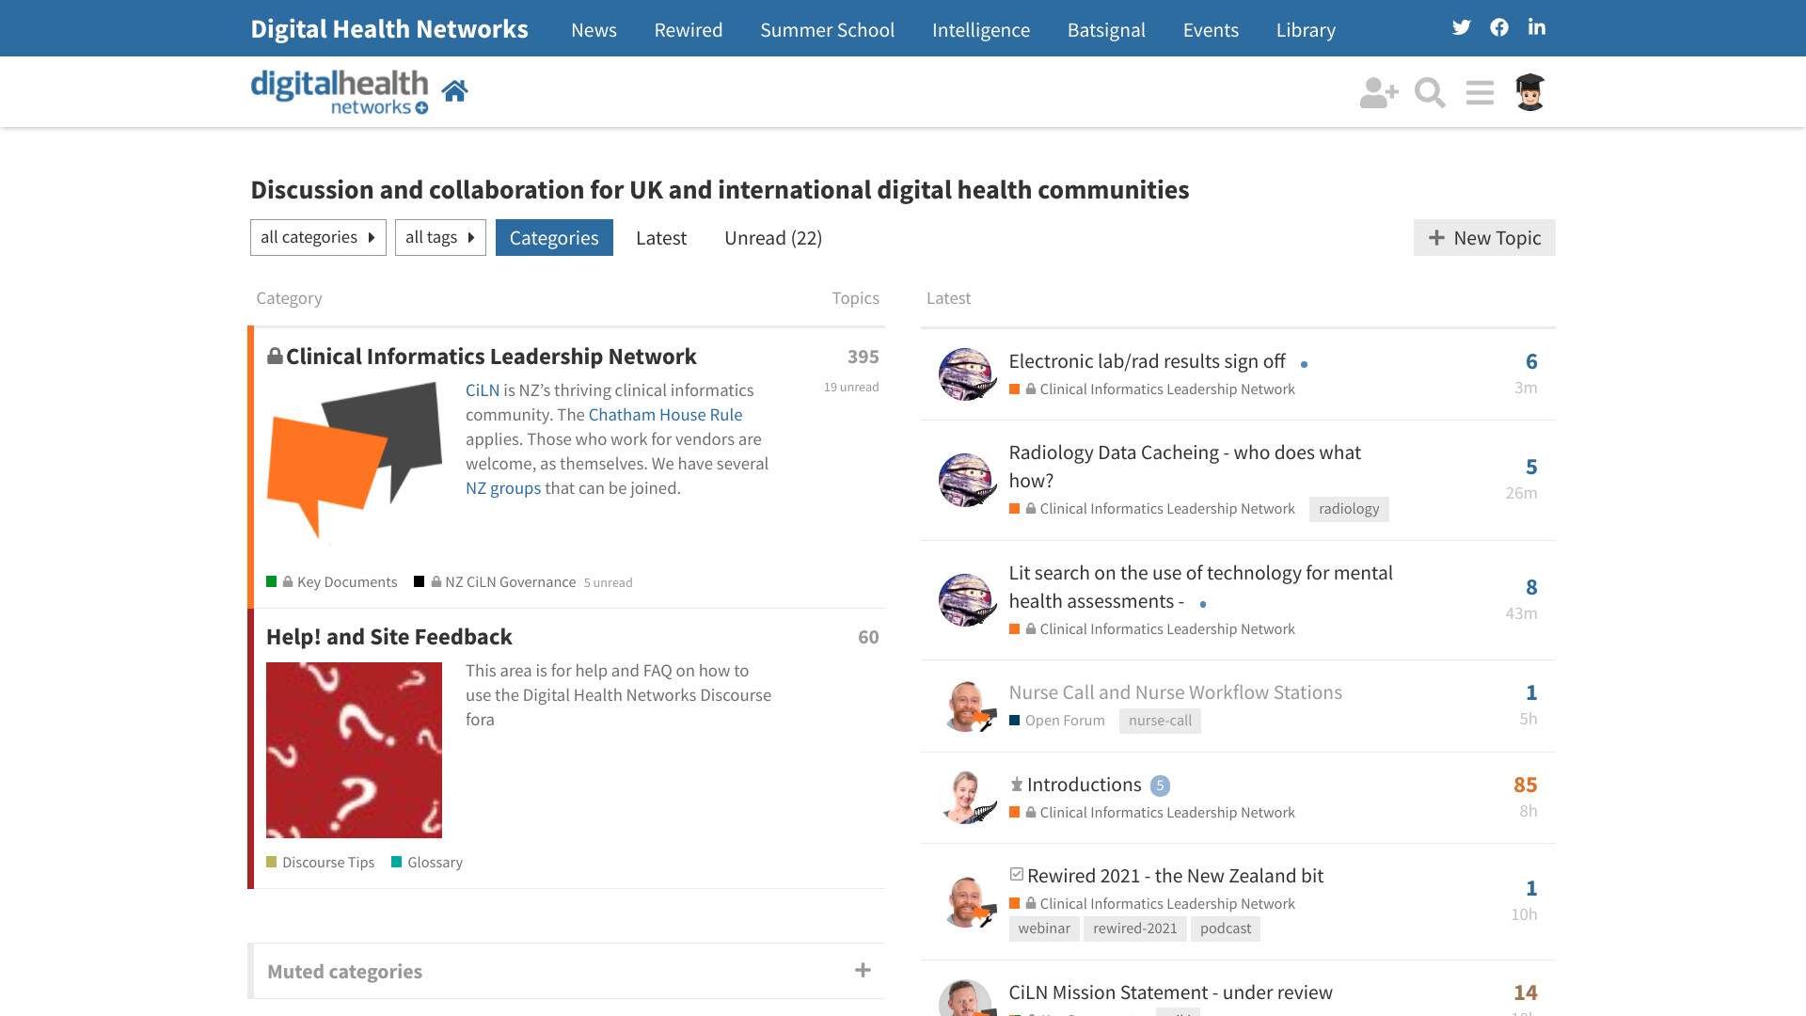Screen dimensions: 1806x1016
Task: Switch to the Latest tab
Action: pos(661,238)
